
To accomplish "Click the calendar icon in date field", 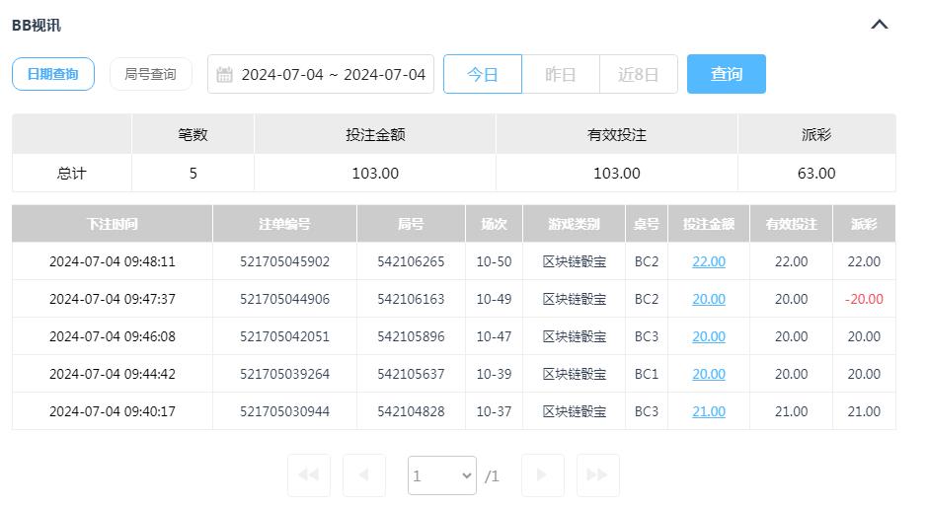I will 224,75.
